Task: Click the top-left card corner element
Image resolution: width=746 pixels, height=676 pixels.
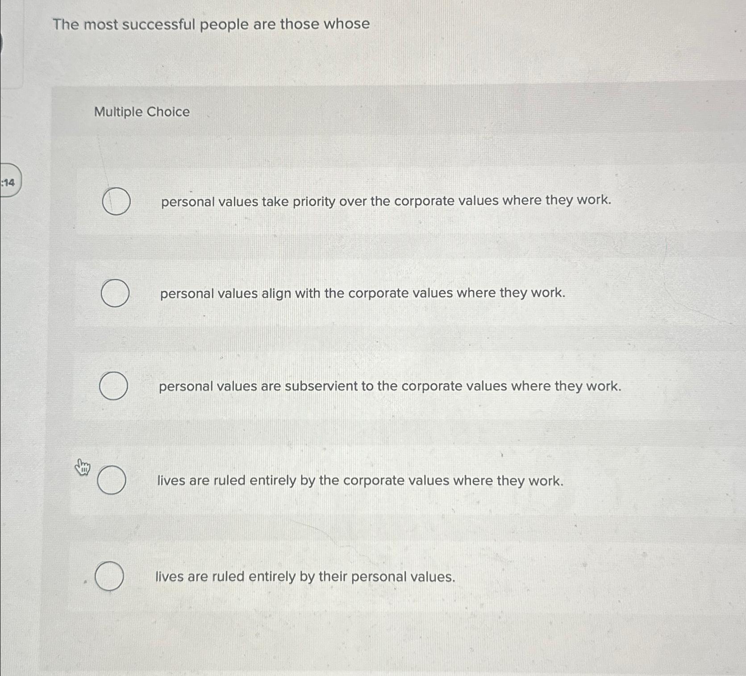Action: click(x=18, y=45)
